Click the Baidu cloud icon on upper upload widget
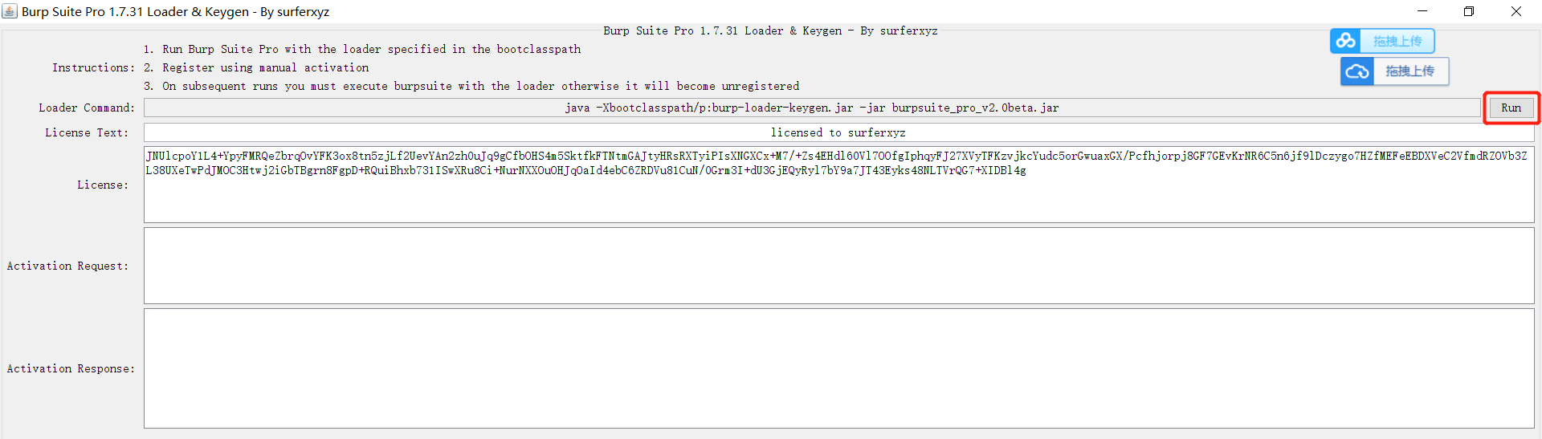 tap(1346, 41)
